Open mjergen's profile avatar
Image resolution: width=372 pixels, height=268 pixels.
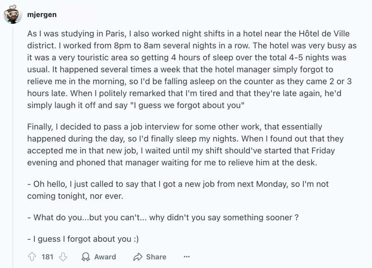click(x=13, y=15)
